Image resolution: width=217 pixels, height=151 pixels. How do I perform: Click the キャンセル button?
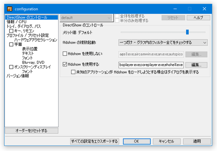[167, 141]
